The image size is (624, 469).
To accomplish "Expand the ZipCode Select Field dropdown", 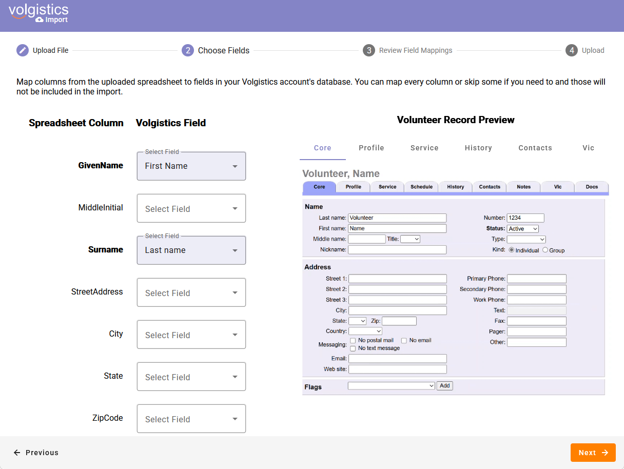I will click(191, 419).
